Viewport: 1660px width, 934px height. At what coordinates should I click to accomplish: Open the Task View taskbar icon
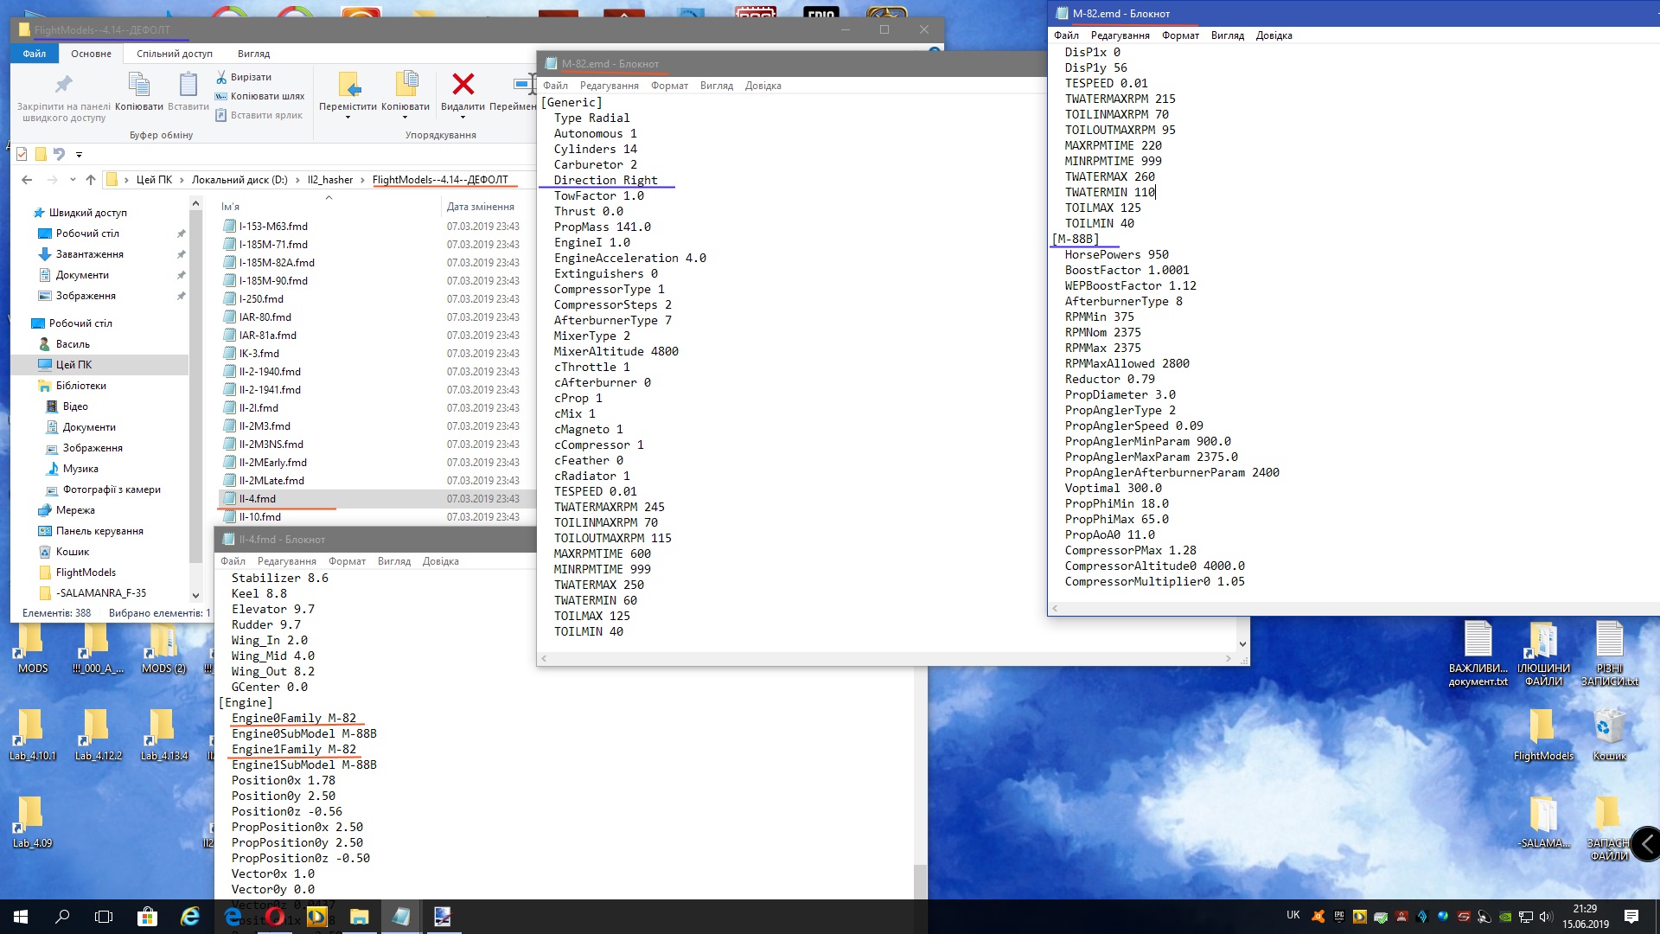(x=104, y=917)
